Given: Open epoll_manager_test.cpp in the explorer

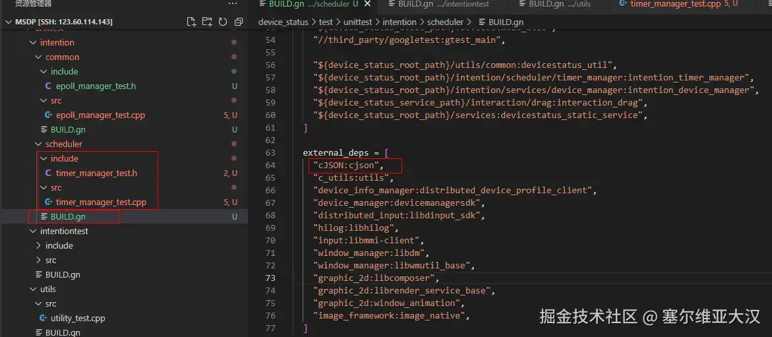Looking at the screenshot, I should [100, 115].
